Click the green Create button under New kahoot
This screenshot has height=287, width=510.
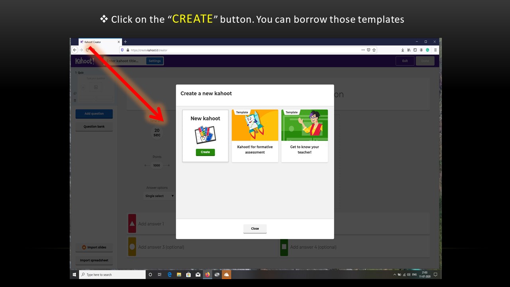tap(205, 152)
